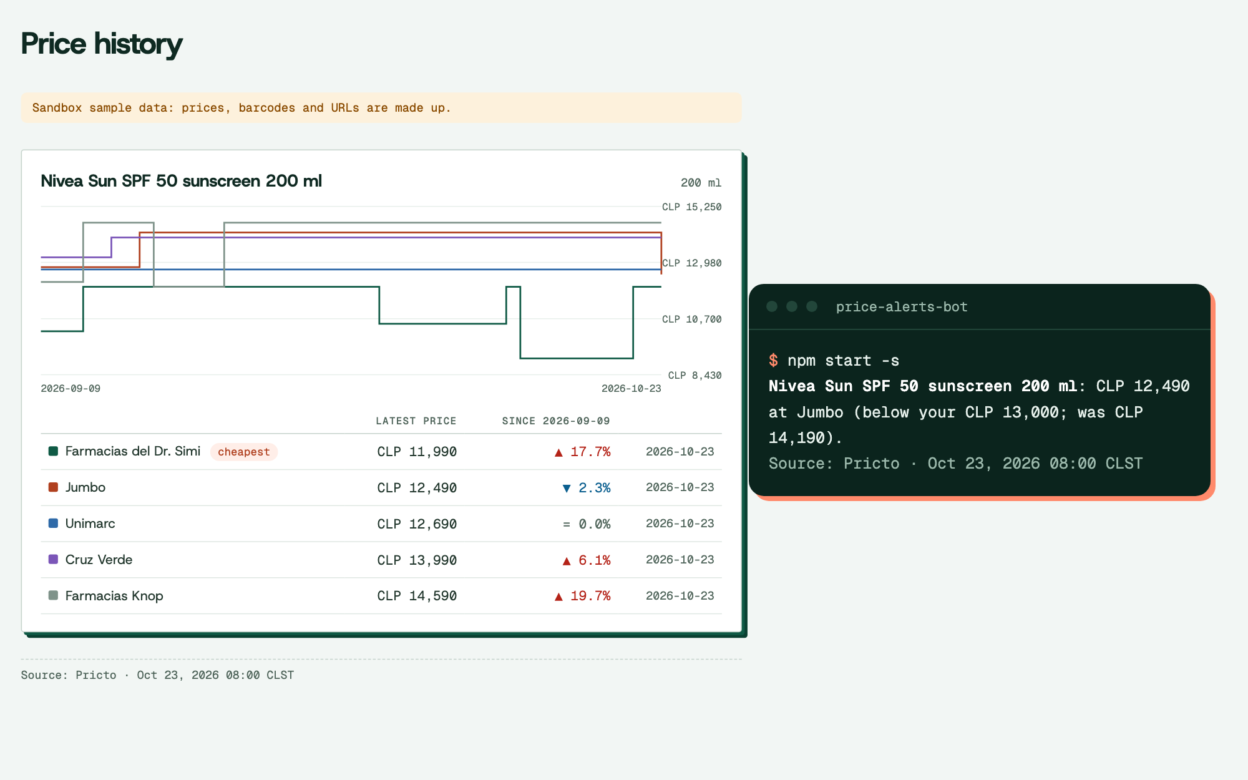Select the Farmacias Knop retailer name
The height and width of the screenshot is (780, 1248).
point(114,596)
